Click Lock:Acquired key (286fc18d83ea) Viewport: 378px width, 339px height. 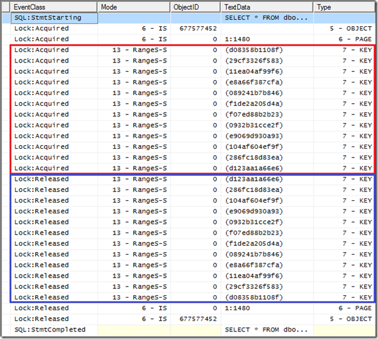pos(254,158)
